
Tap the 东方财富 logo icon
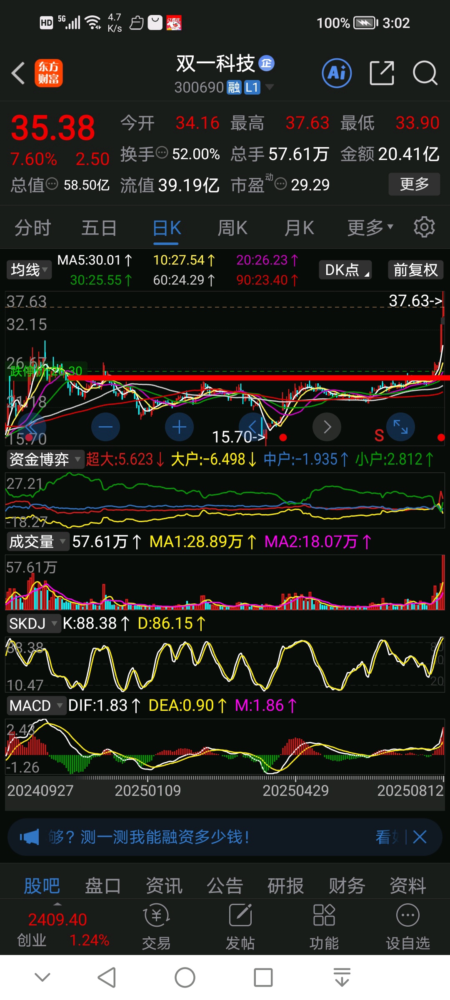tap(49, 73)
